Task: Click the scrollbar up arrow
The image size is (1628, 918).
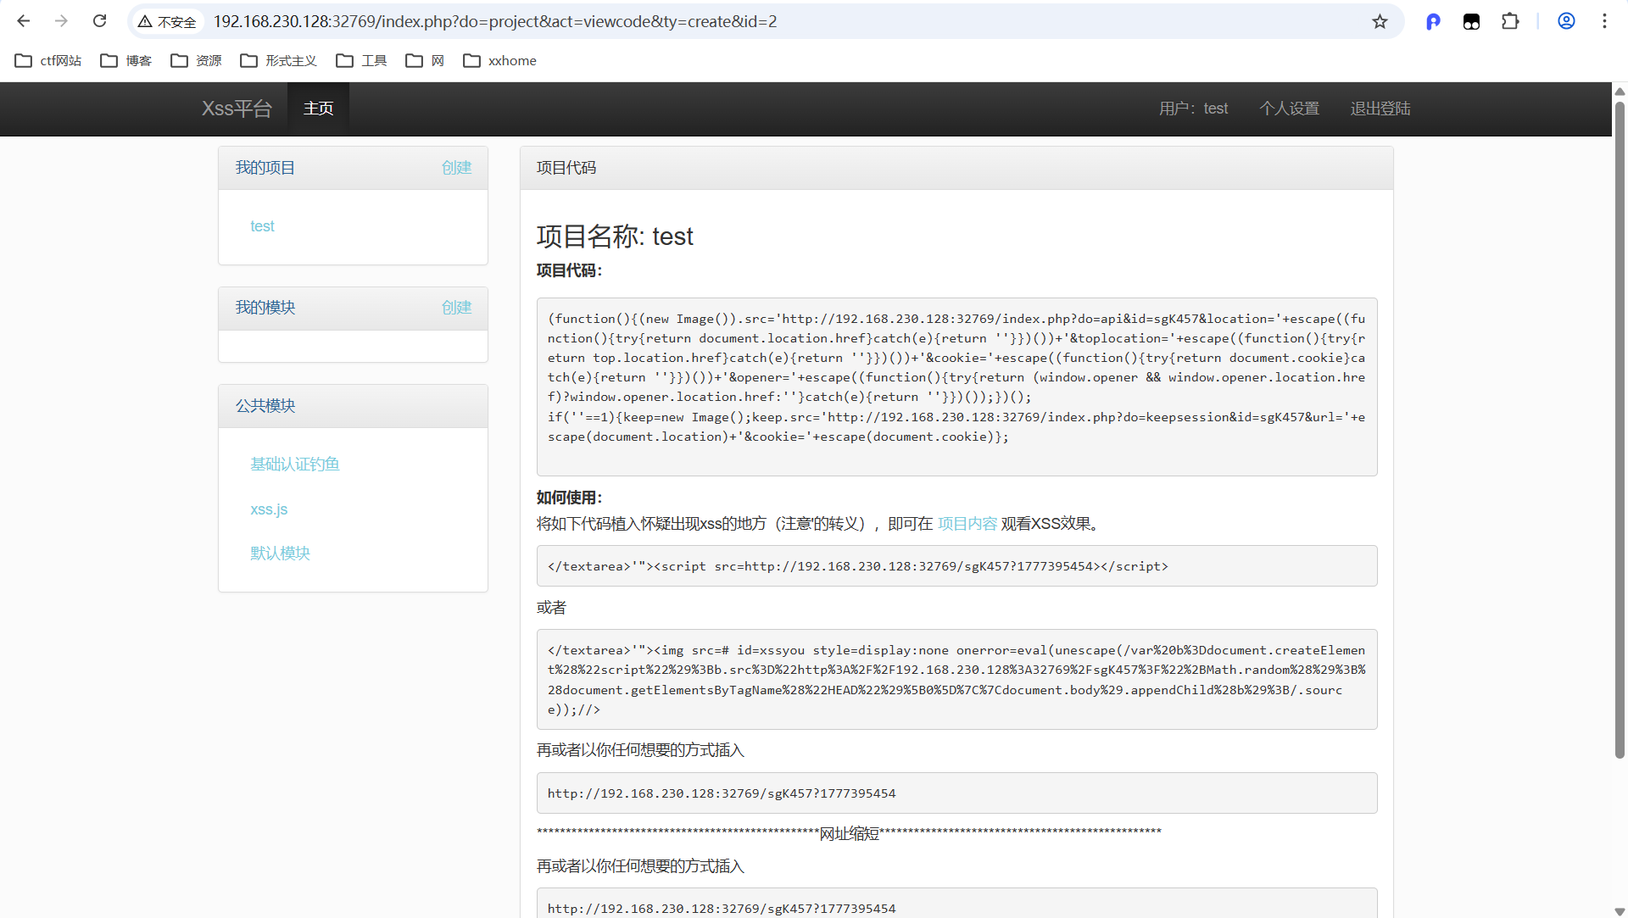Action: [x=1620, y=91]
